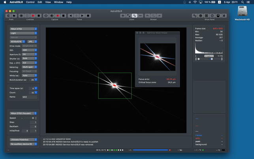
Task: Open the Light frame type dropdown
Action: 23,33
